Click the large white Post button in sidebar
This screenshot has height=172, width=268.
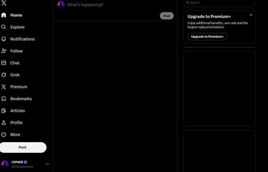point(22,147)
